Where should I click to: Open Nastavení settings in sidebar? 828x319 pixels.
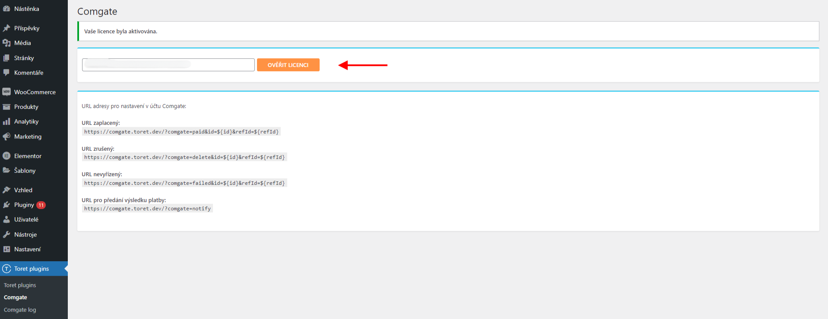pos(27,249)
